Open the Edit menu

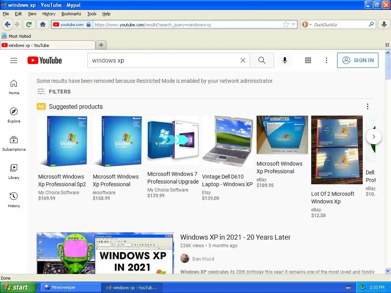pyautogui.click(x=18, y=14)
